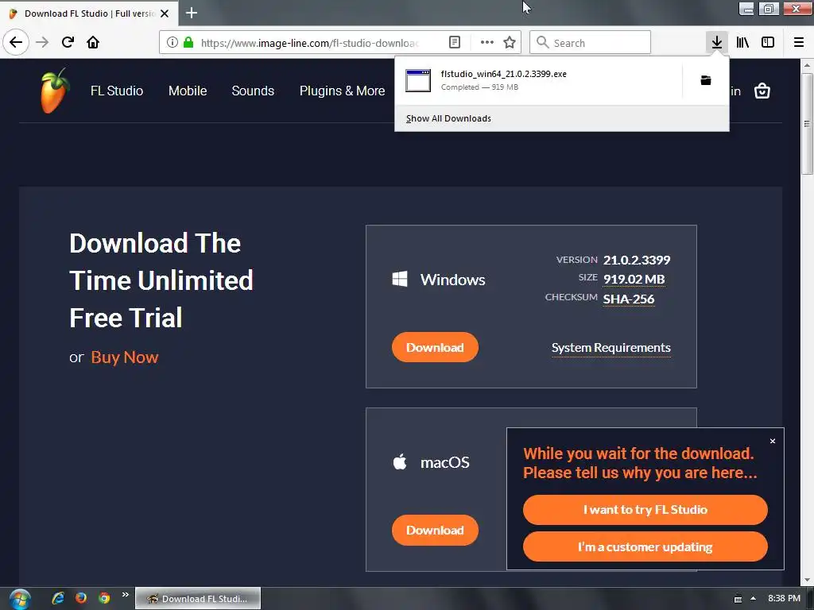Open the Library toolbar icon

[742, 42]
